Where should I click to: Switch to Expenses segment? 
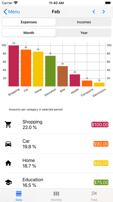tap(29, 22)
